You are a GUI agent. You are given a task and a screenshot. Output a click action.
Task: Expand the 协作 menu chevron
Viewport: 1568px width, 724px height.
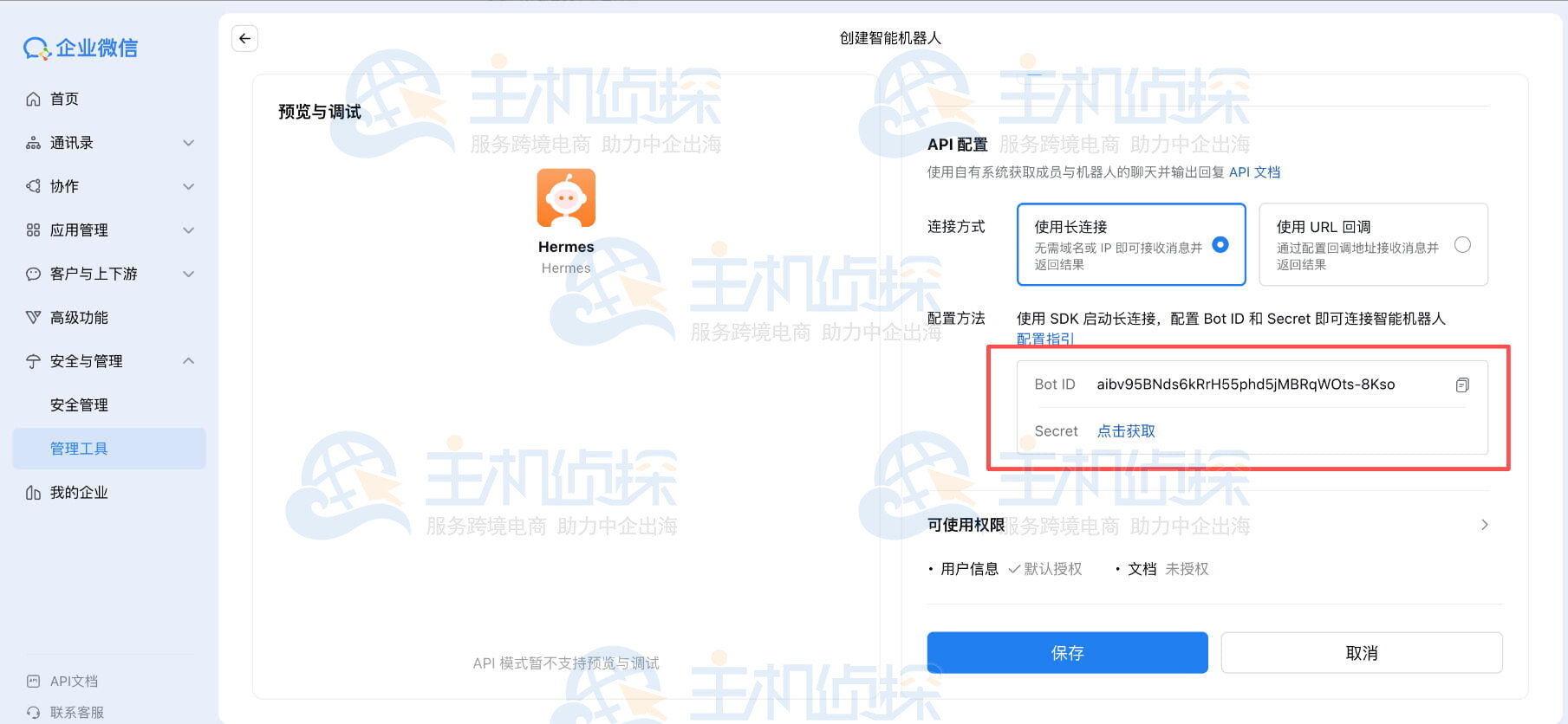click(x=188, y=186)
